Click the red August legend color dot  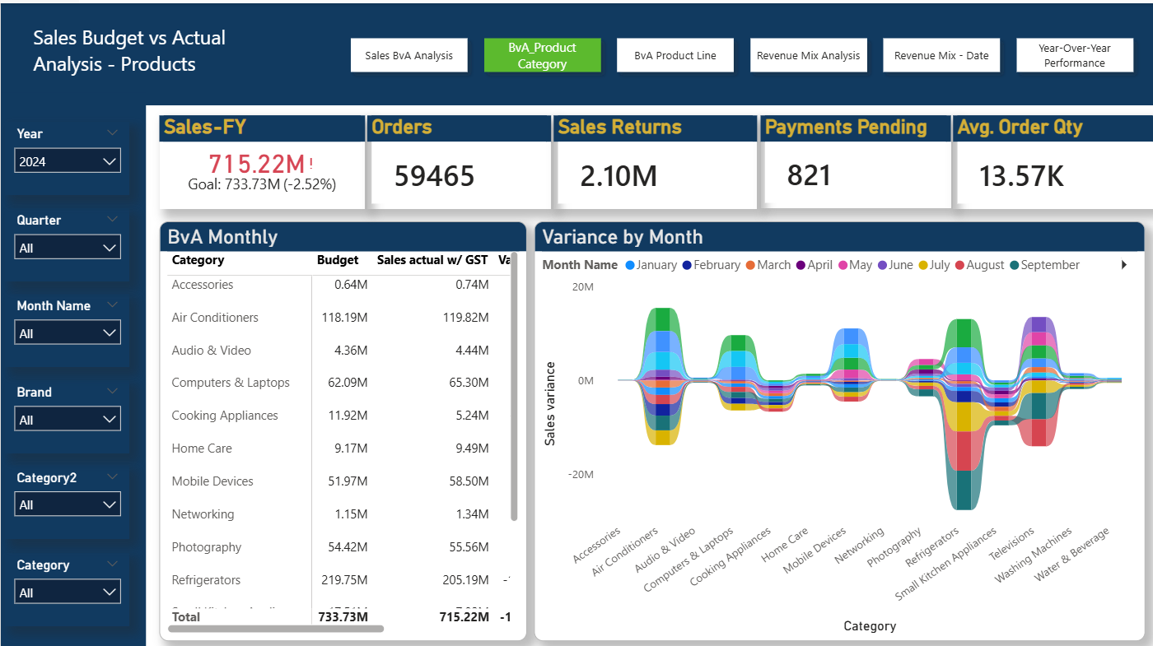[959, 265]
